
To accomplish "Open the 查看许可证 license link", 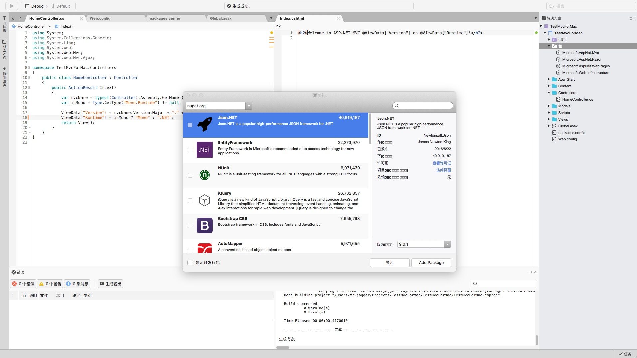I will [x=442, y=163].
